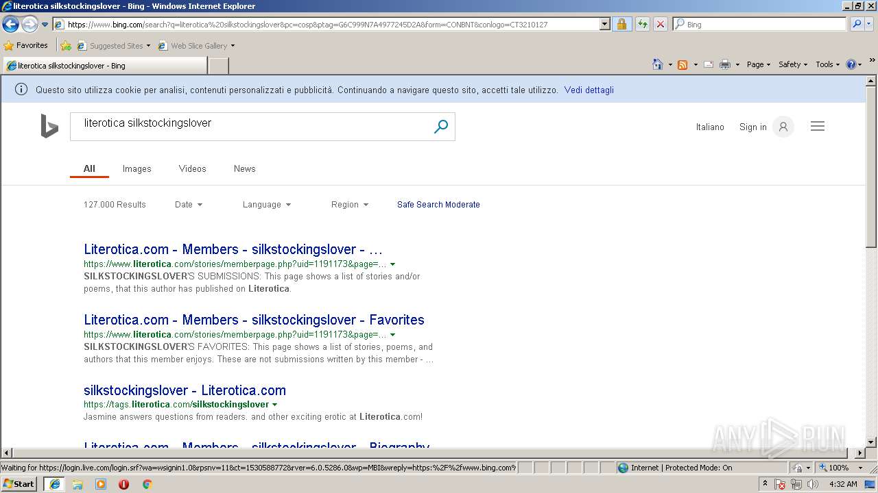The height and width of the screenshot is (493, 878).
Task: Click Add to Favorites Bar icon
Action: point(66,46)
